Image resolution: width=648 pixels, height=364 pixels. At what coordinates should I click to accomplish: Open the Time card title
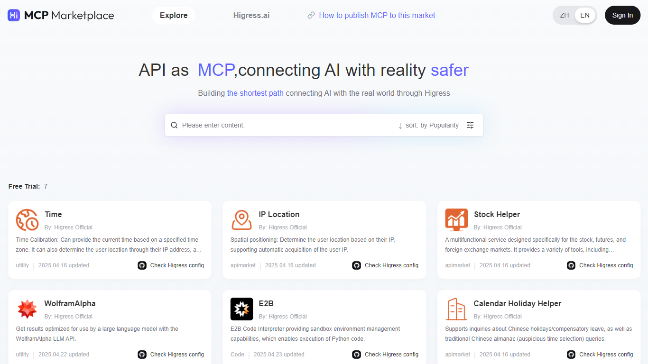53,214
